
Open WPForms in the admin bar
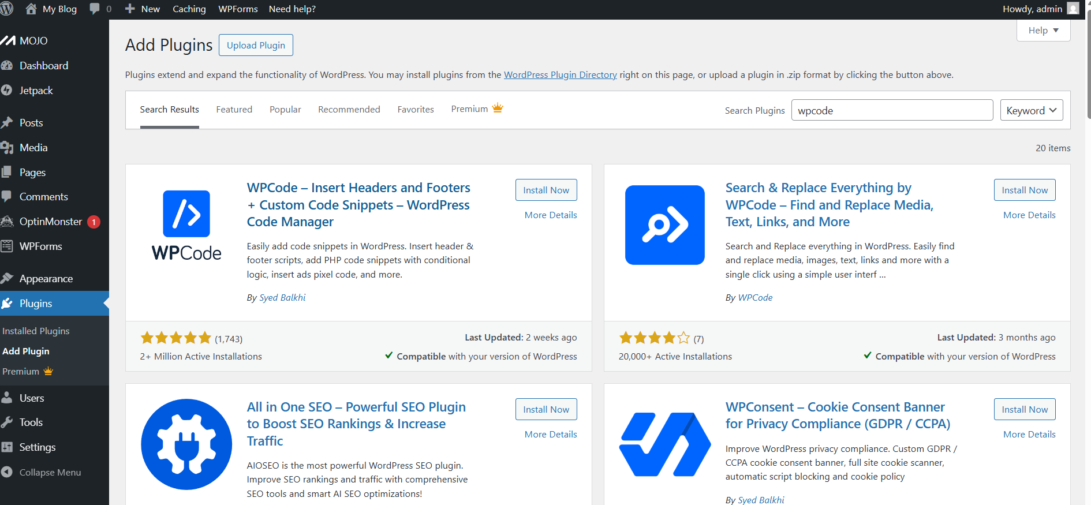pyautogui.click(x=238, y=9)
